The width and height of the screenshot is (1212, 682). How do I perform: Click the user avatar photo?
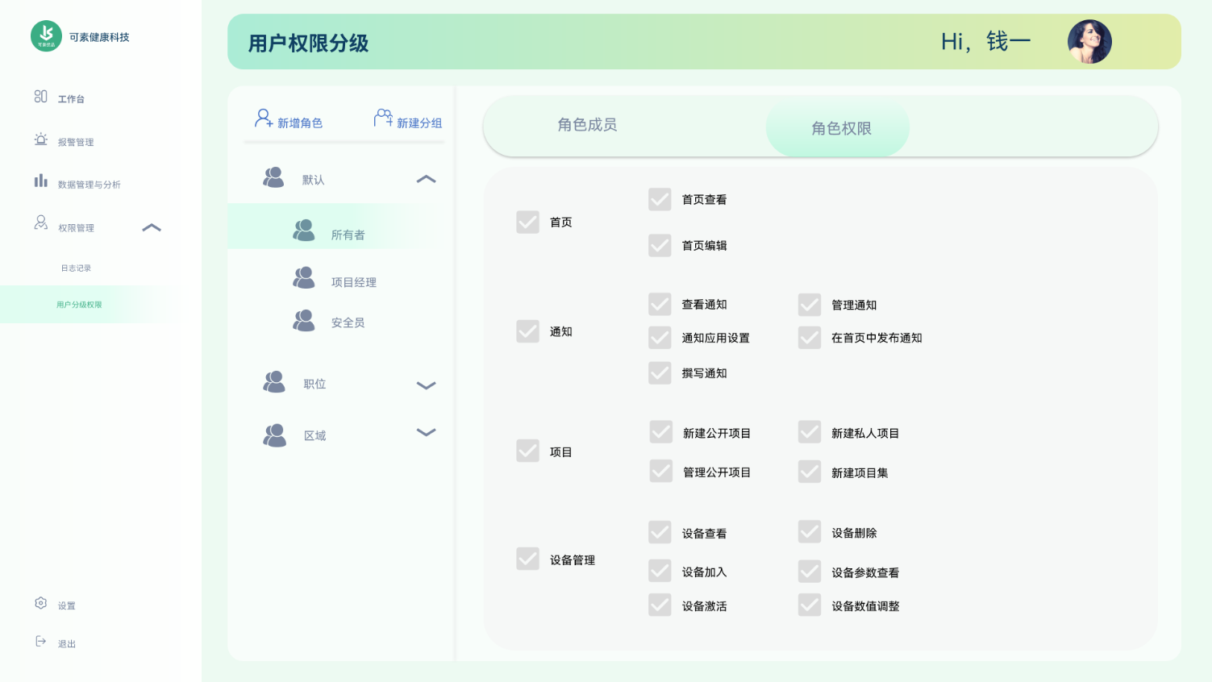click(x=1089, y=42)
